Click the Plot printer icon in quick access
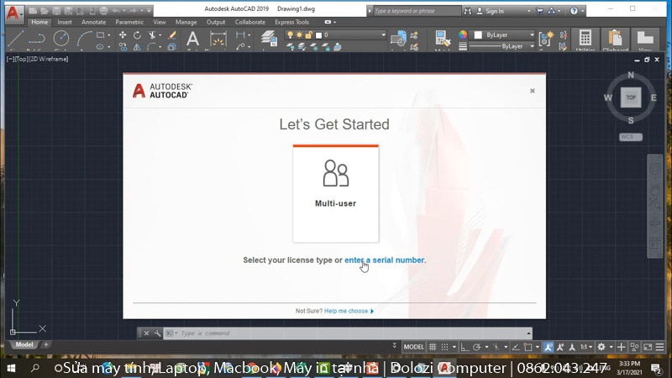The image size is (672, 378). click(x=103, y=11)
